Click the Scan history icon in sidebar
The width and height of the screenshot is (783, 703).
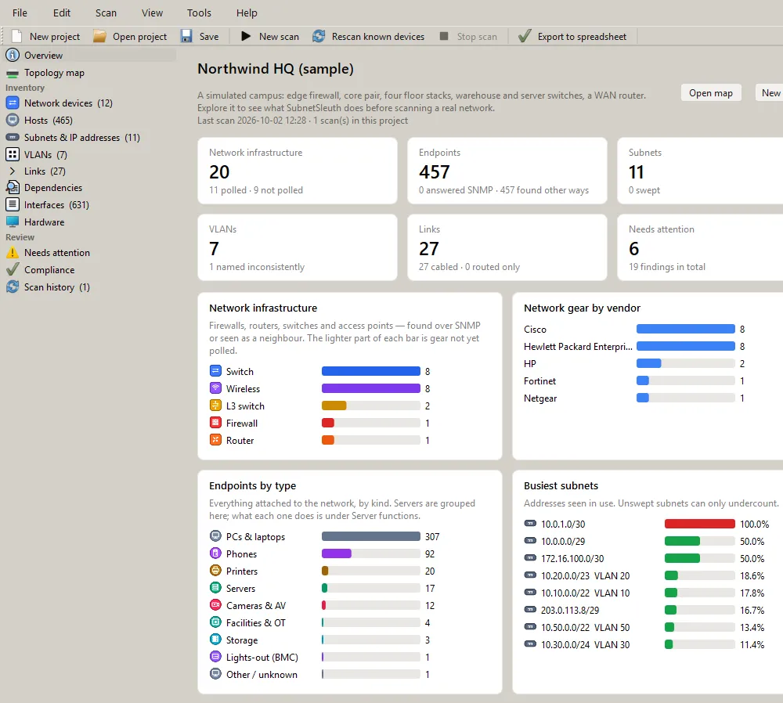coord(13,287)
